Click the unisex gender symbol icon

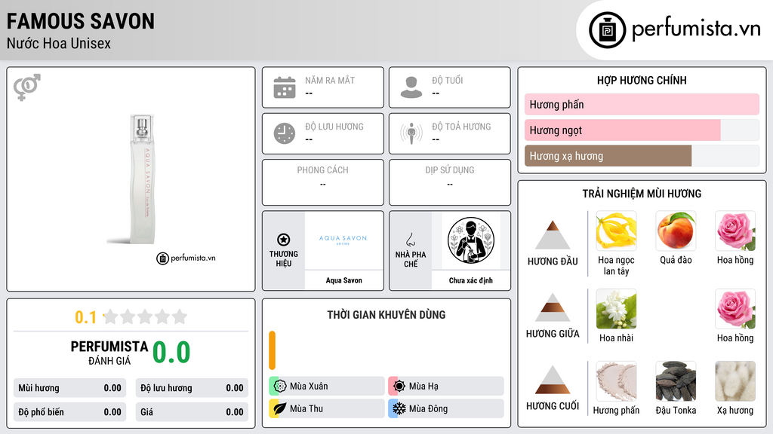point(27,87)
